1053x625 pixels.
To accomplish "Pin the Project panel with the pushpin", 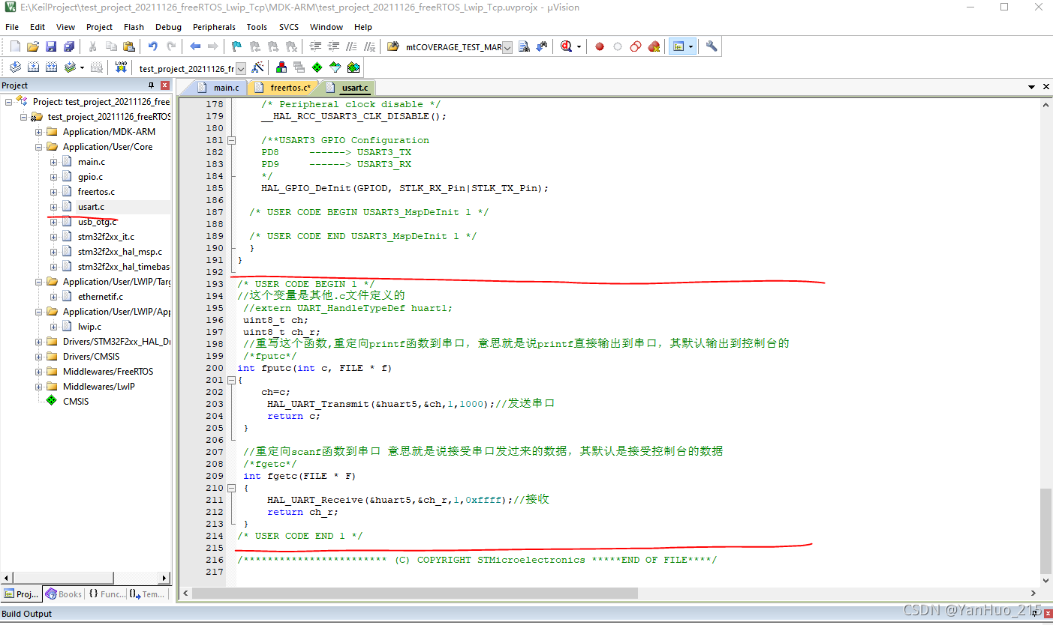I will click(x=151, y=85).
